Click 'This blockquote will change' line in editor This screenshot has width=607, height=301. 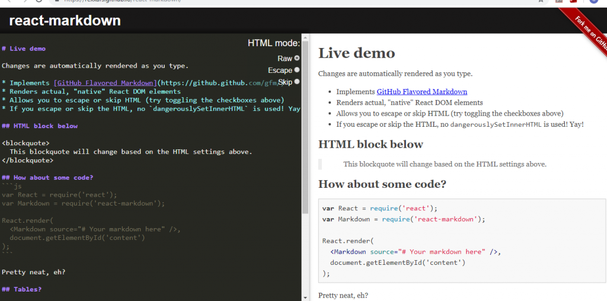click(131, 152)
